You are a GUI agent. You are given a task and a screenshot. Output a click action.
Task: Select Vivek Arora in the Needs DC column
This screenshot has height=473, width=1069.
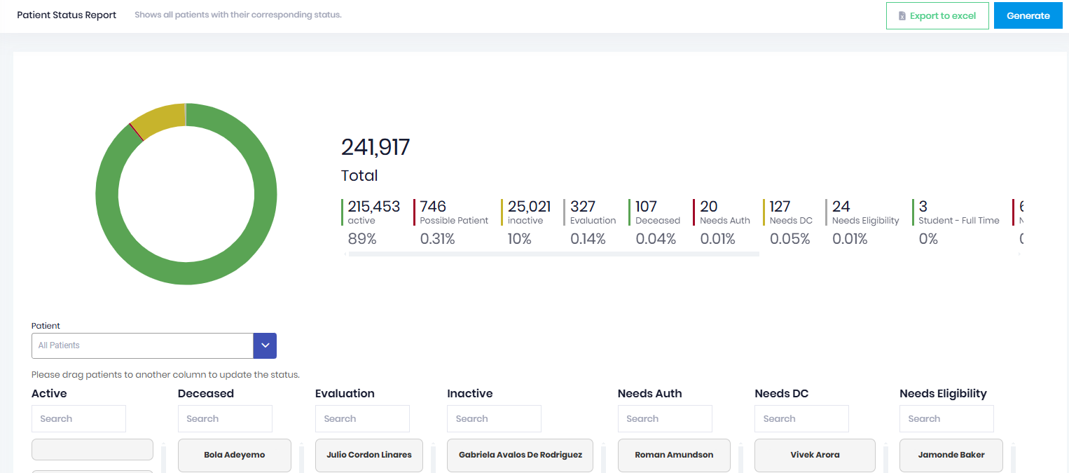[815, 455]
